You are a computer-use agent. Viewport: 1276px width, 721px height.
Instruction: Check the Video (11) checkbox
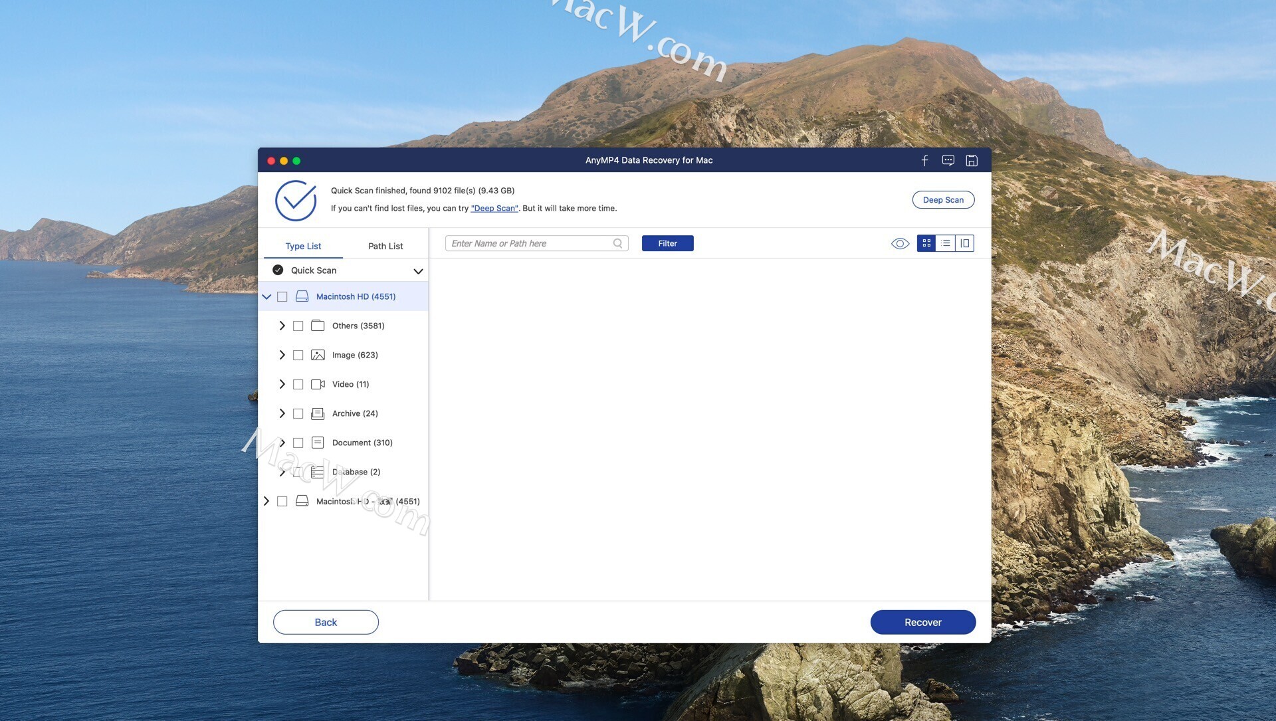point(298,384)
